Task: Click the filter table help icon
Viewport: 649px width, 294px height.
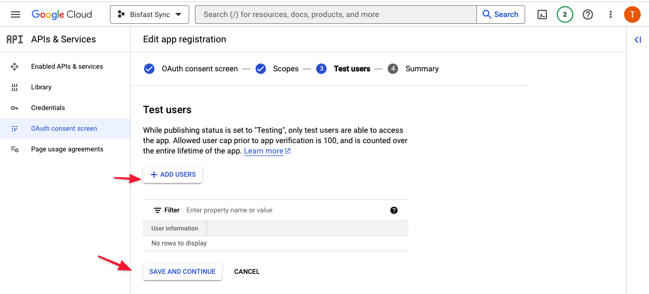Action: click(394, 210)
